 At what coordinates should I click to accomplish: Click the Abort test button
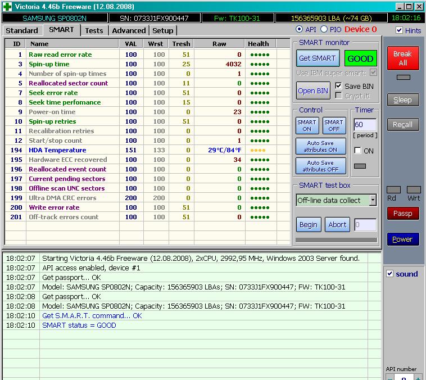coord(337,224)
